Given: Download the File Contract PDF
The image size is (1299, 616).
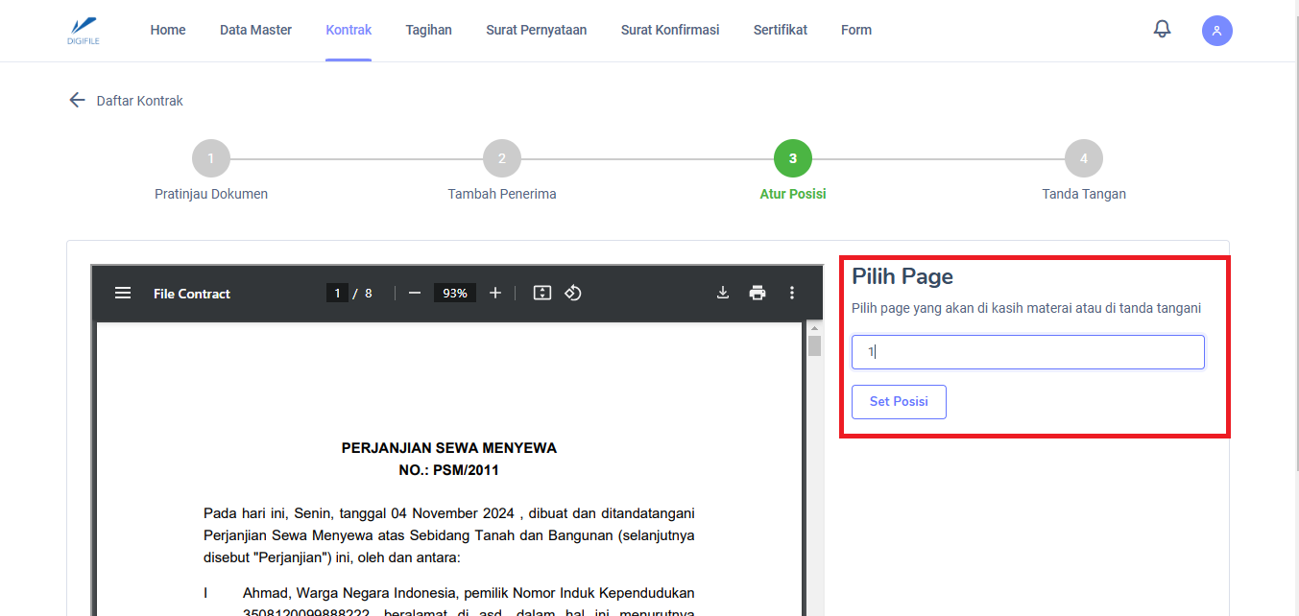Looking at the screenshot, I should point(723,294).
